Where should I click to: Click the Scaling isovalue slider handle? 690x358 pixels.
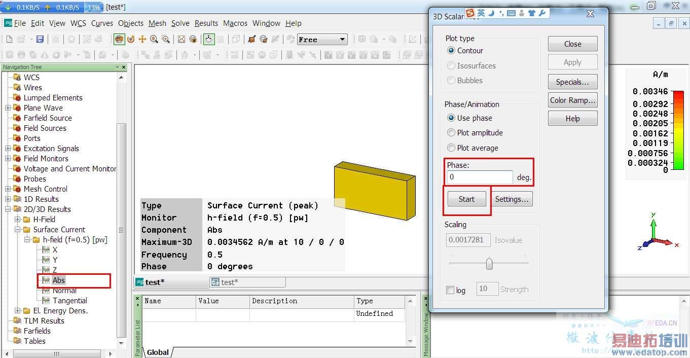point(489,264)
